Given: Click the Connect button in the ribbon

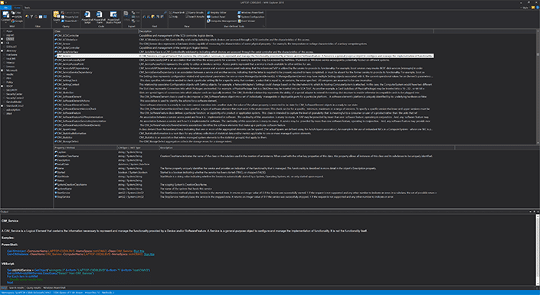Looking at the screenshot, I should 5,16.
